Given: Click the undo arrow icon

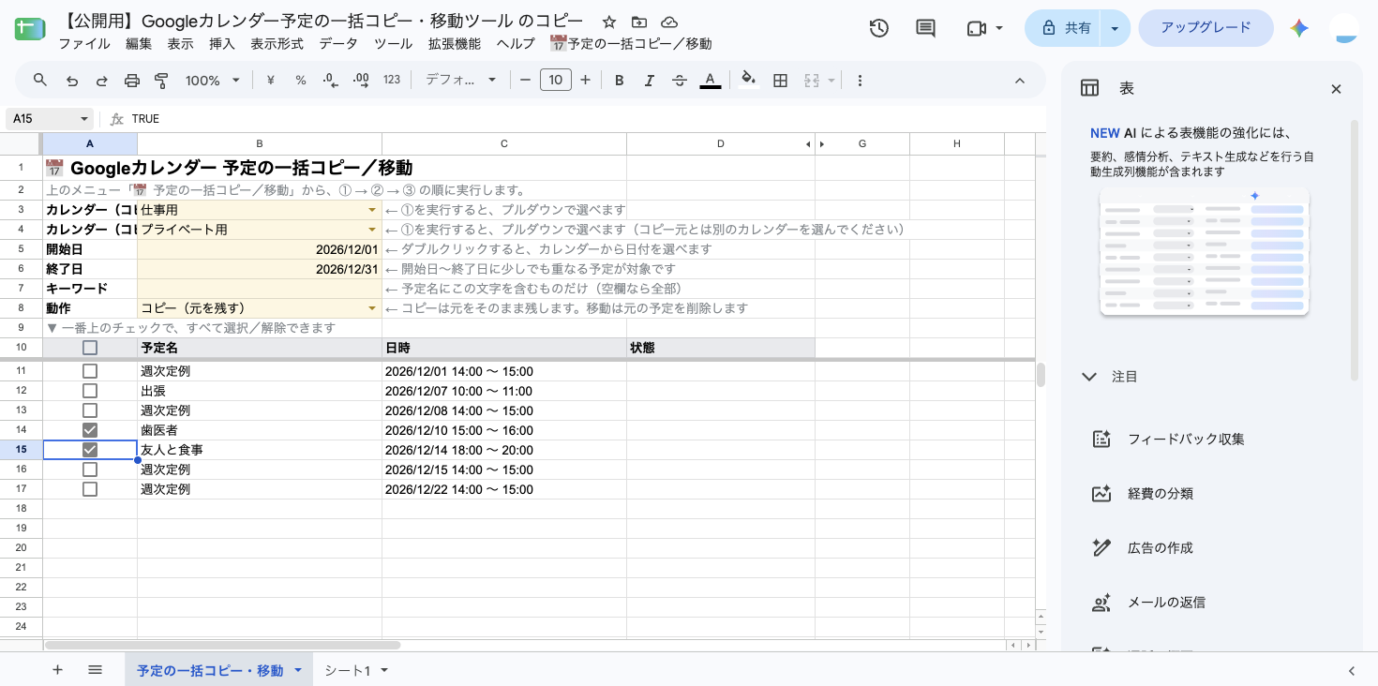Looking at the screenshot, I should coord(72,81).
